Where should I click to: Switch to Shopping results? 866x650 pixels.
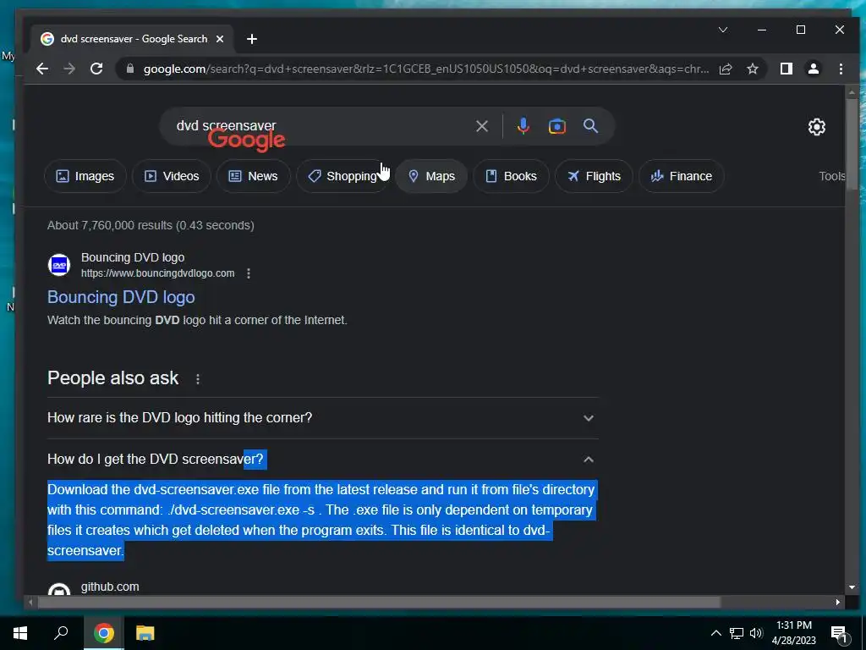343,176
